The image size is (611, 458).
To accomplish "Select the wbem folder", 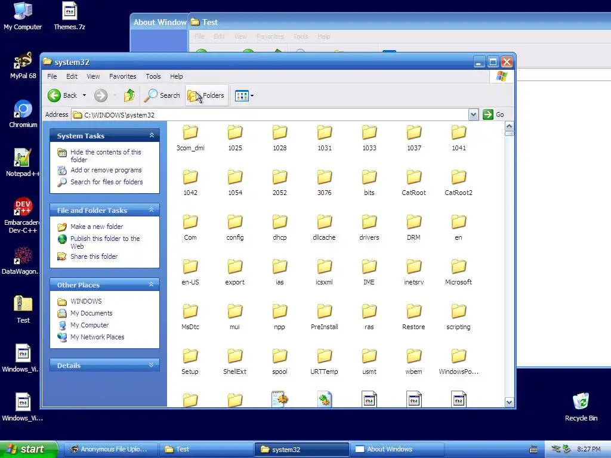I will 414,362.
